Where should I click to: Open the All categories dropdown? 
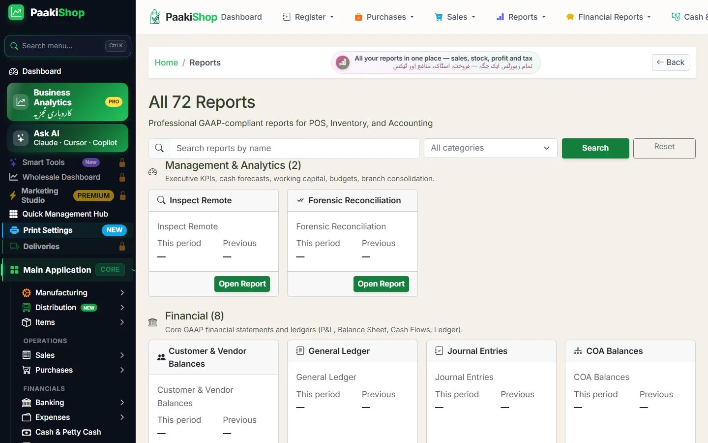(x=490, y=148)
